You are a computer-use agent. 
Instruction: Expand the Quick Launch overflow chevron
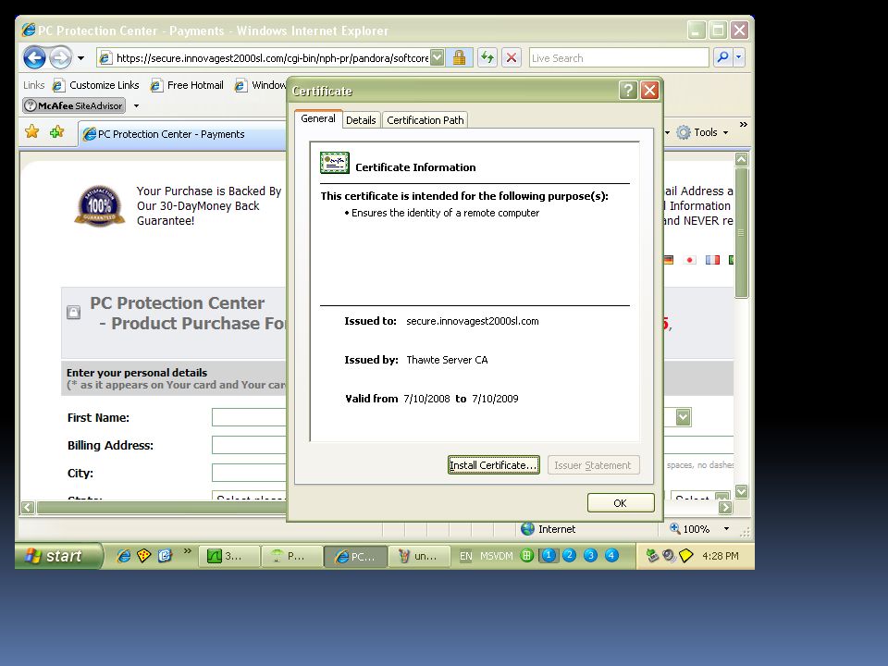pos(188,550)
